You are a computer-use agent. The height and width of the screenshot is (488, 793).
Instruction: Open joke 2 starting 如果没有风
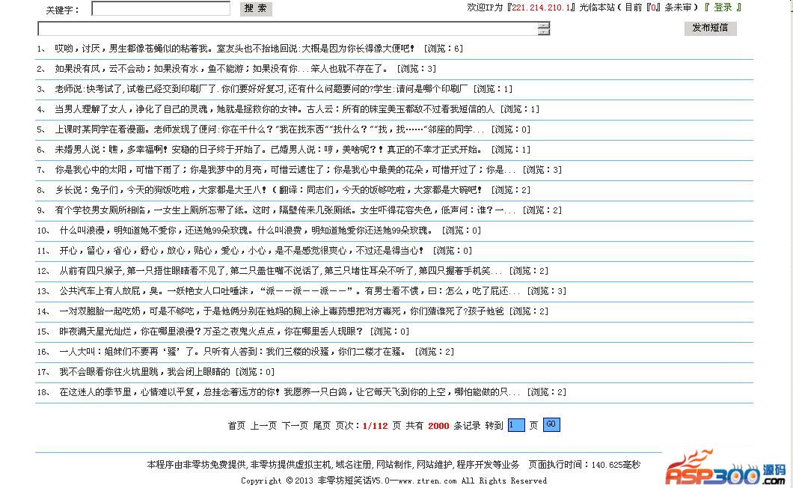pos(221,69)
